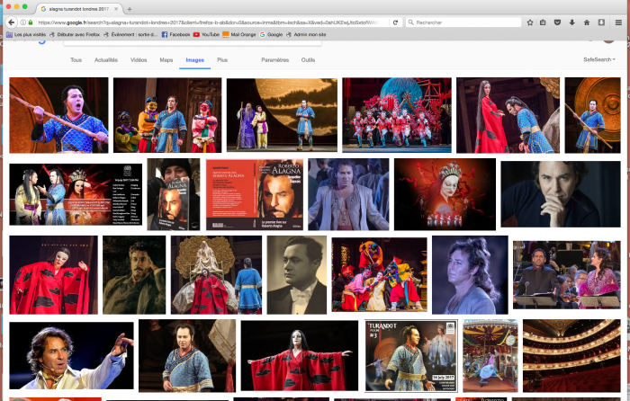This screenshot has height=401, width=630.
Task: Open dark portrait of man with hand on chin
Action: [x=561, y=194]
